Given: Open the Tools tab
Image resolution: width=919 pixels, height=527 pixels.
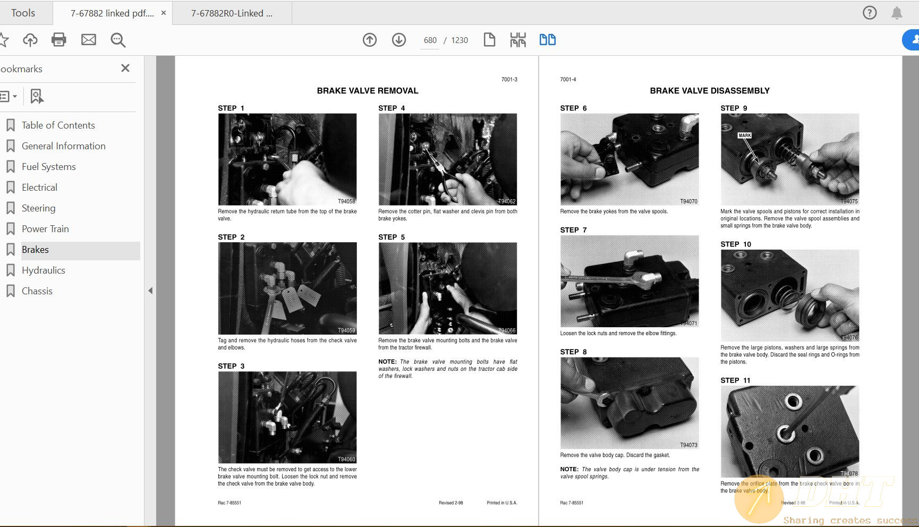Looking at the screenshot, I should (x=23, y=13).
